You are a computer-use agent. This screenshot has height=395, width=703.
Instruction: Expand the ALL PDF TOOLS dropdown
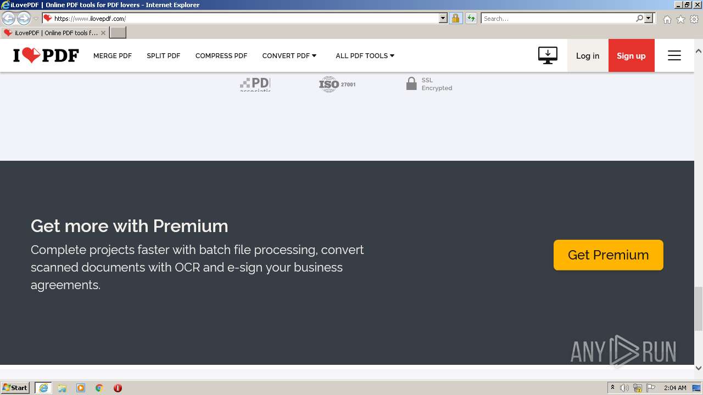[365, 55]
